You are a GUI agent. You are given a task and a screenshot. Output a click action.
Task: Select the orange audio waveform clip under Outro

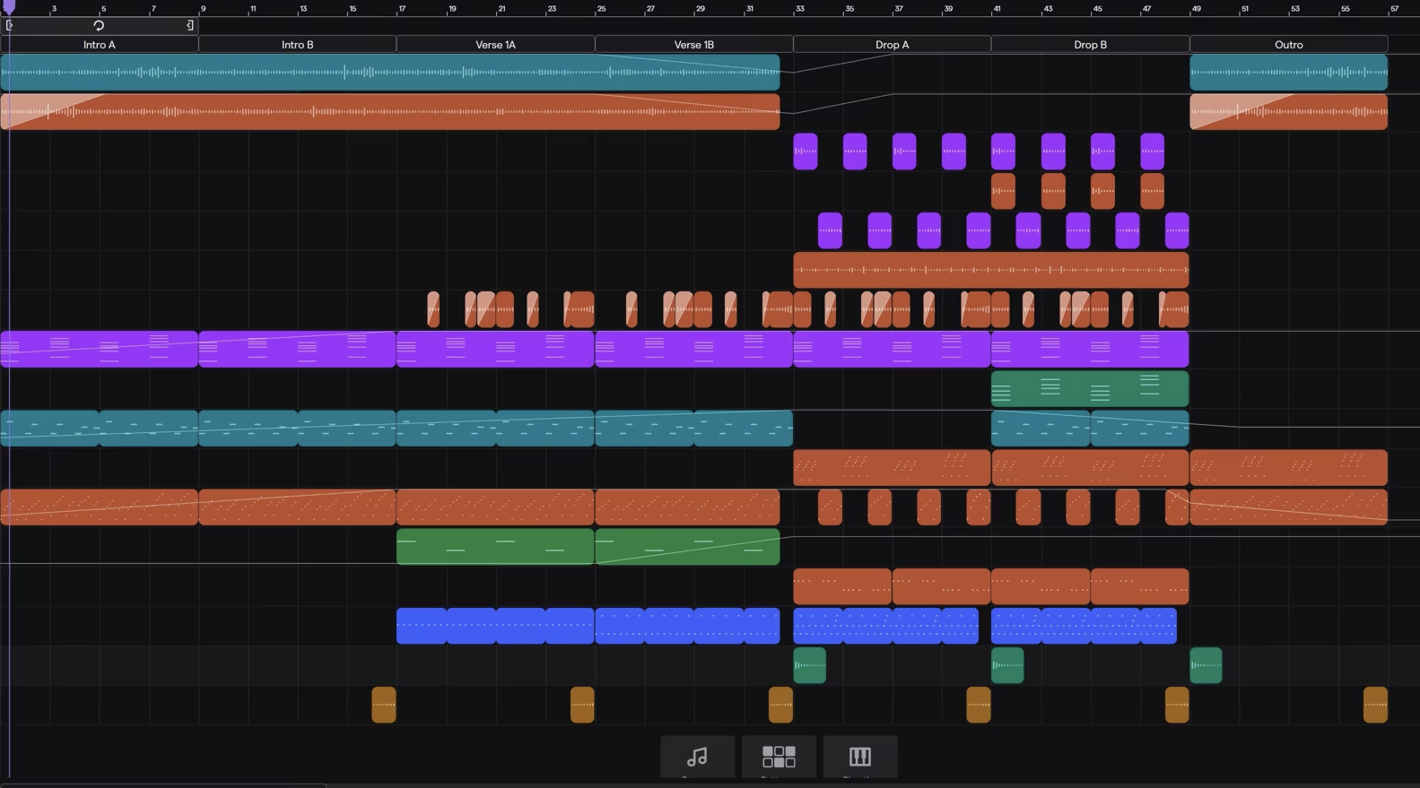[x=1288, y=111]
